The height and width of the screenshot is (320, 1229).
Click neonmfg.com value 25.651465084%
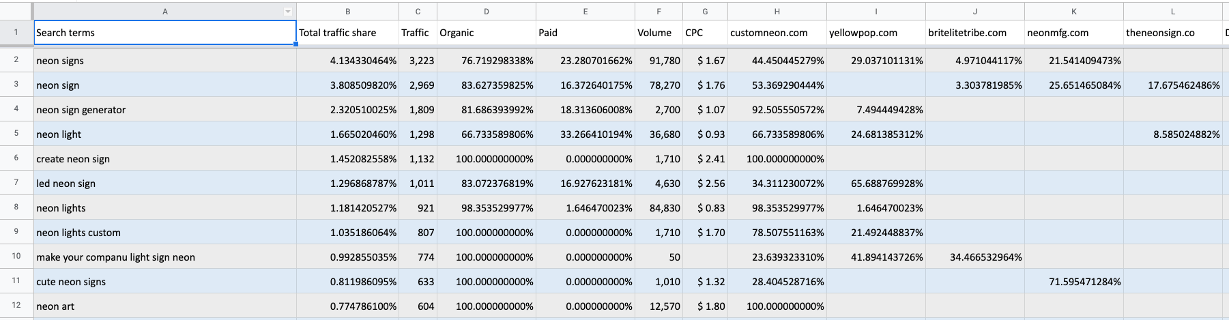[x=1074, y=85]
